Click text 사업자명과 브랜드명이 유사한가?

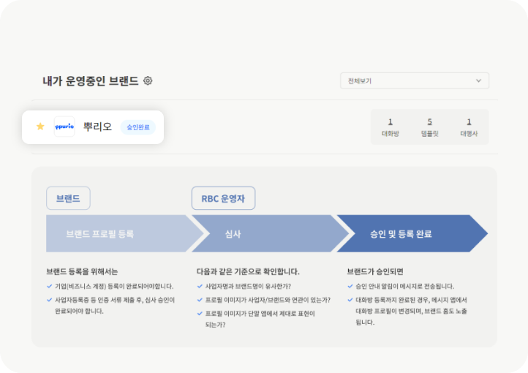point(248,287)
